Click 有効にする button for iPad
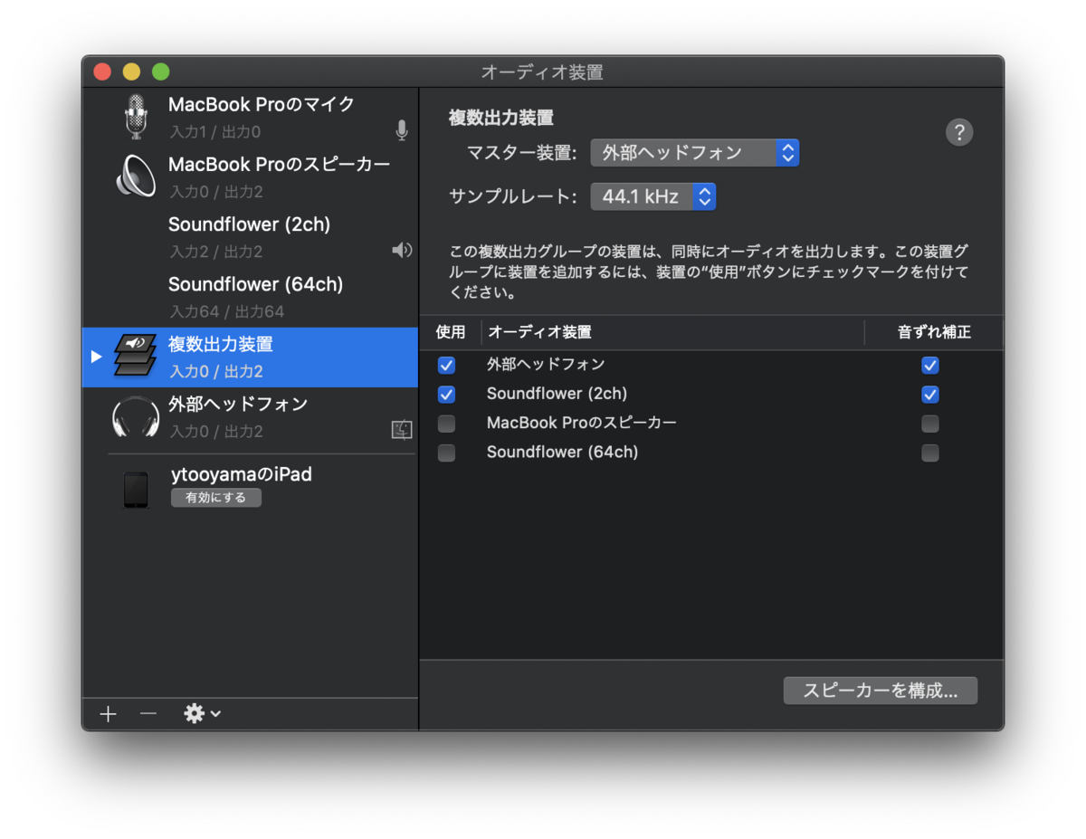The width and height of the screenshot is (1086, 839). [x=216, y=498]
